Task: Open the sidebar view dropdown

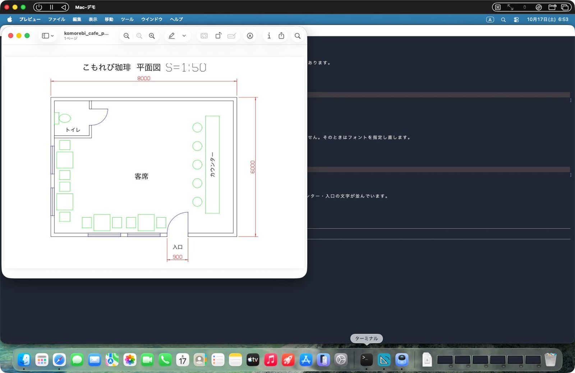Action: [x=48, y=36]
